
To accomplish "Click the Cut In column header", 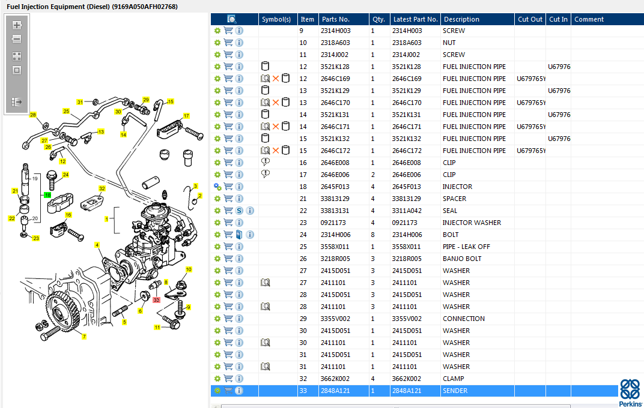I will pyautogui.click(x=559, y=19).
